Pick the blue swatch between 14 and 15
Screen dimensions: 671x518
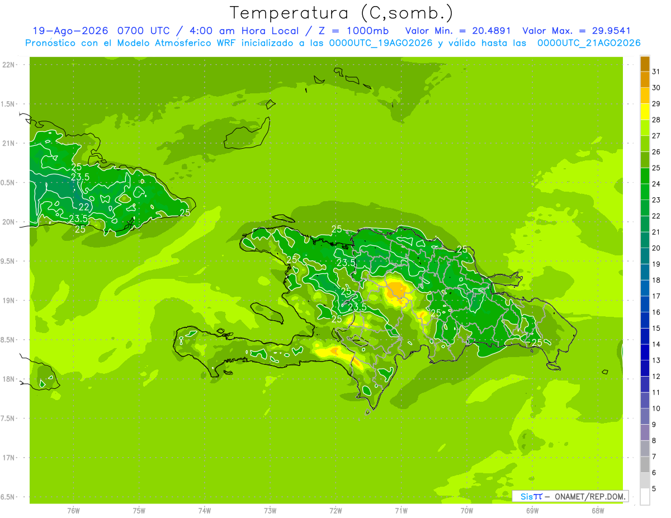click(x=645, y=336)
